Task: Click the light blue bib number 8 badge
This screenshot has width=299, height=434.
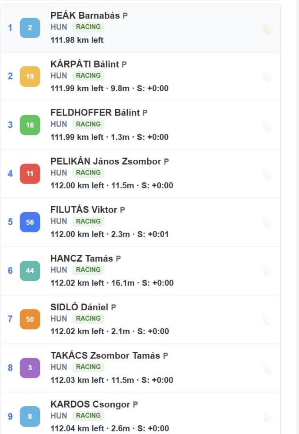Action: coord(30,416)
